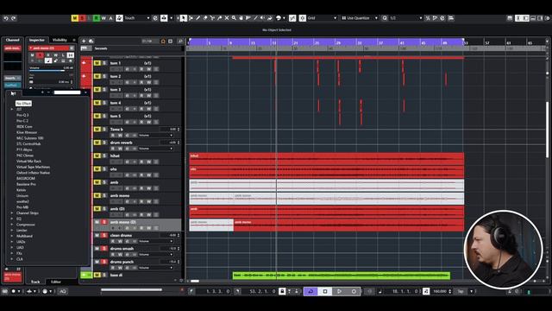552x311 pixels.
Task: Select the drum reverb track name
Action: point(121,143)
